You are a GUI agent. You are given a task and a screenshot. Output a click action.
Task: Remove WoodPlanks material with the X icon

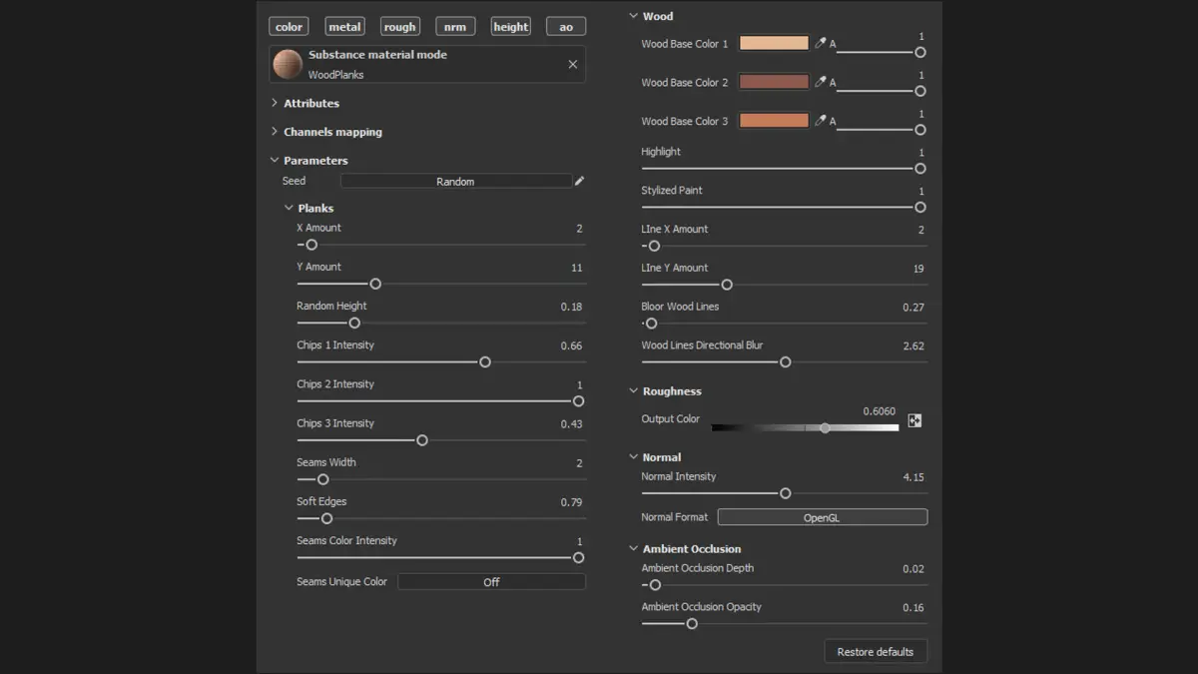(573, 64)
